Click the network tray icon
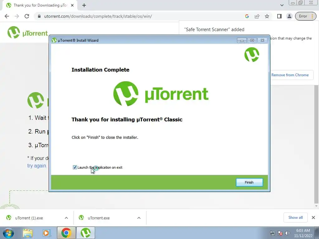The image size is (319, 239). (272, 233)
